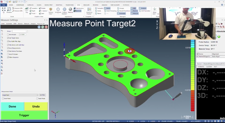Expand the Cplane dropdown
Viewport: 225px width, 123px height.
(48, 11)
